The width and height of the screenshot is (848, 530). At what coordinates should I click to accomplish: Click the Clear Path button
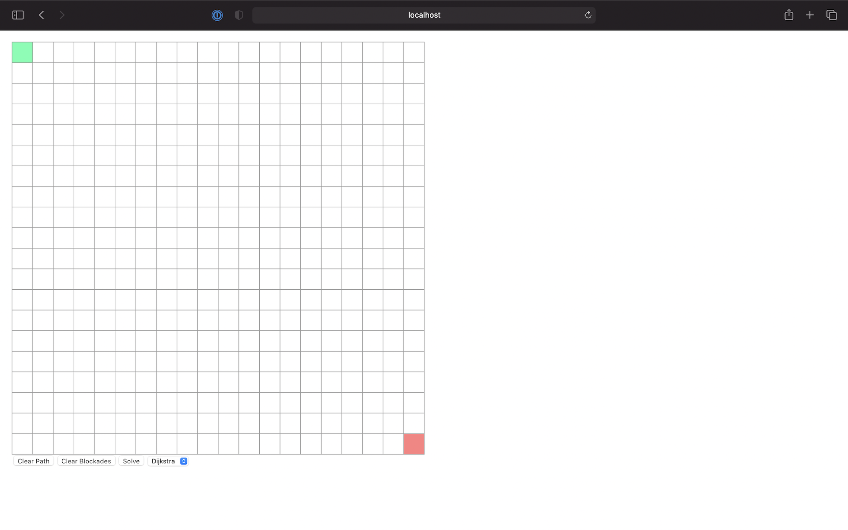[x=33, y=461]
